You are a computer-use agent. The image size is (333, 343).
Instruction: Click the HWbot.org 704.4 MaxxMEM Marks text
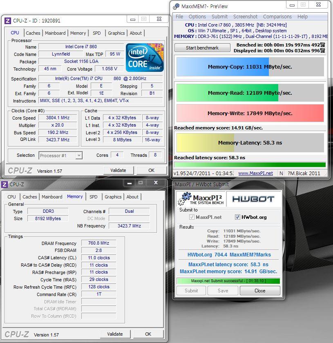tap(229, 255)
